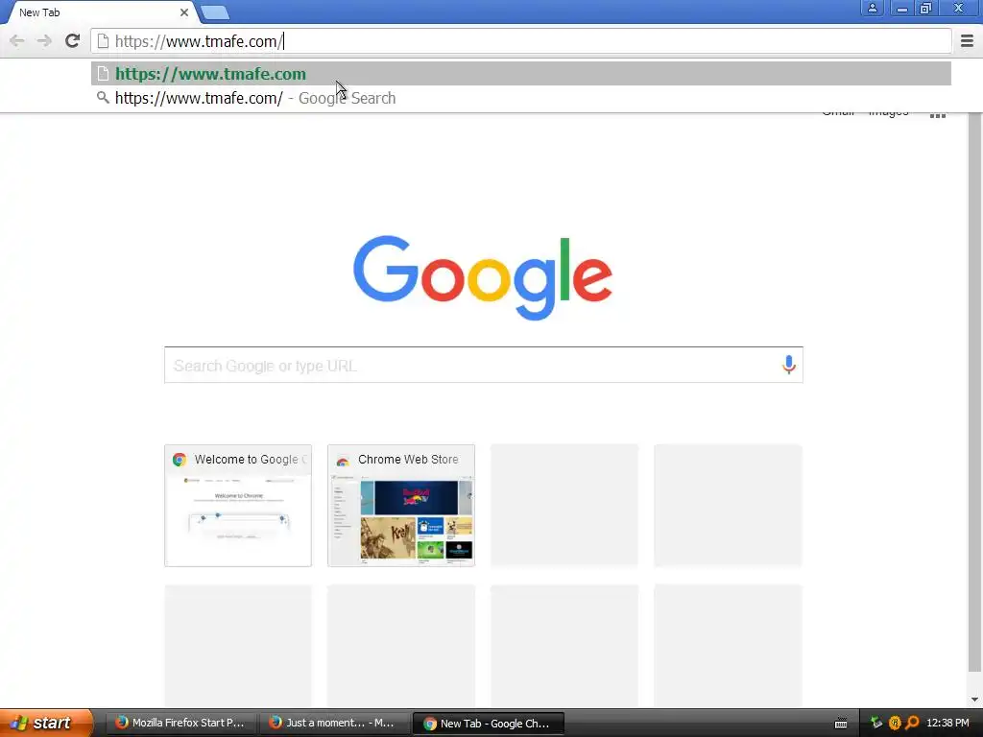Click the Google logo

click(483, 277)
